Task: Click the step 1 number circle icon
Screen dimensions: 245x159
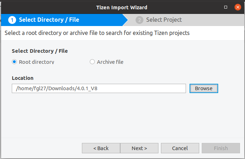Action: point(12,20)
